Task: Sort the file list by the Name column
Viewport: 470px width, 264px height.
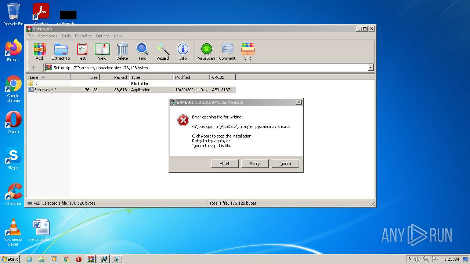Action: point(48,77)
